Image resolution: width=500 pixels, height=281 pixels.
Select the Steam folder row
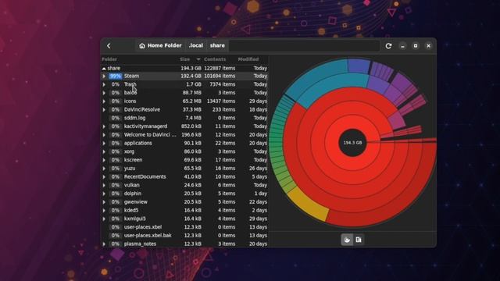184,76
